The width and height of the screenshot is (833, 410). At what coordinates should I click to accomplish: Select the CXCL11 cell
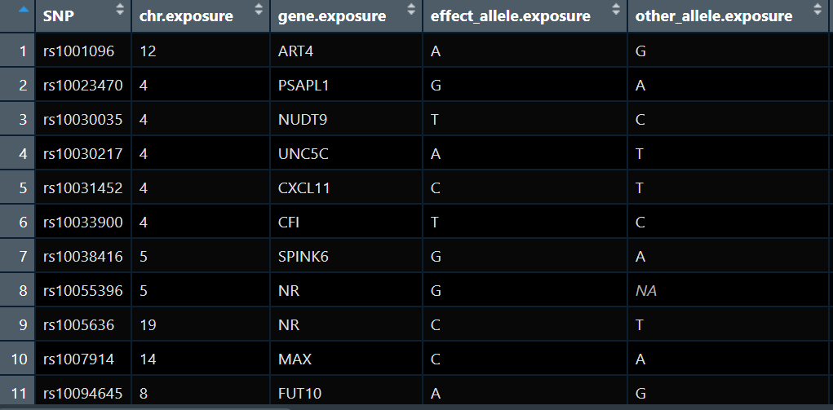[347, 188]
